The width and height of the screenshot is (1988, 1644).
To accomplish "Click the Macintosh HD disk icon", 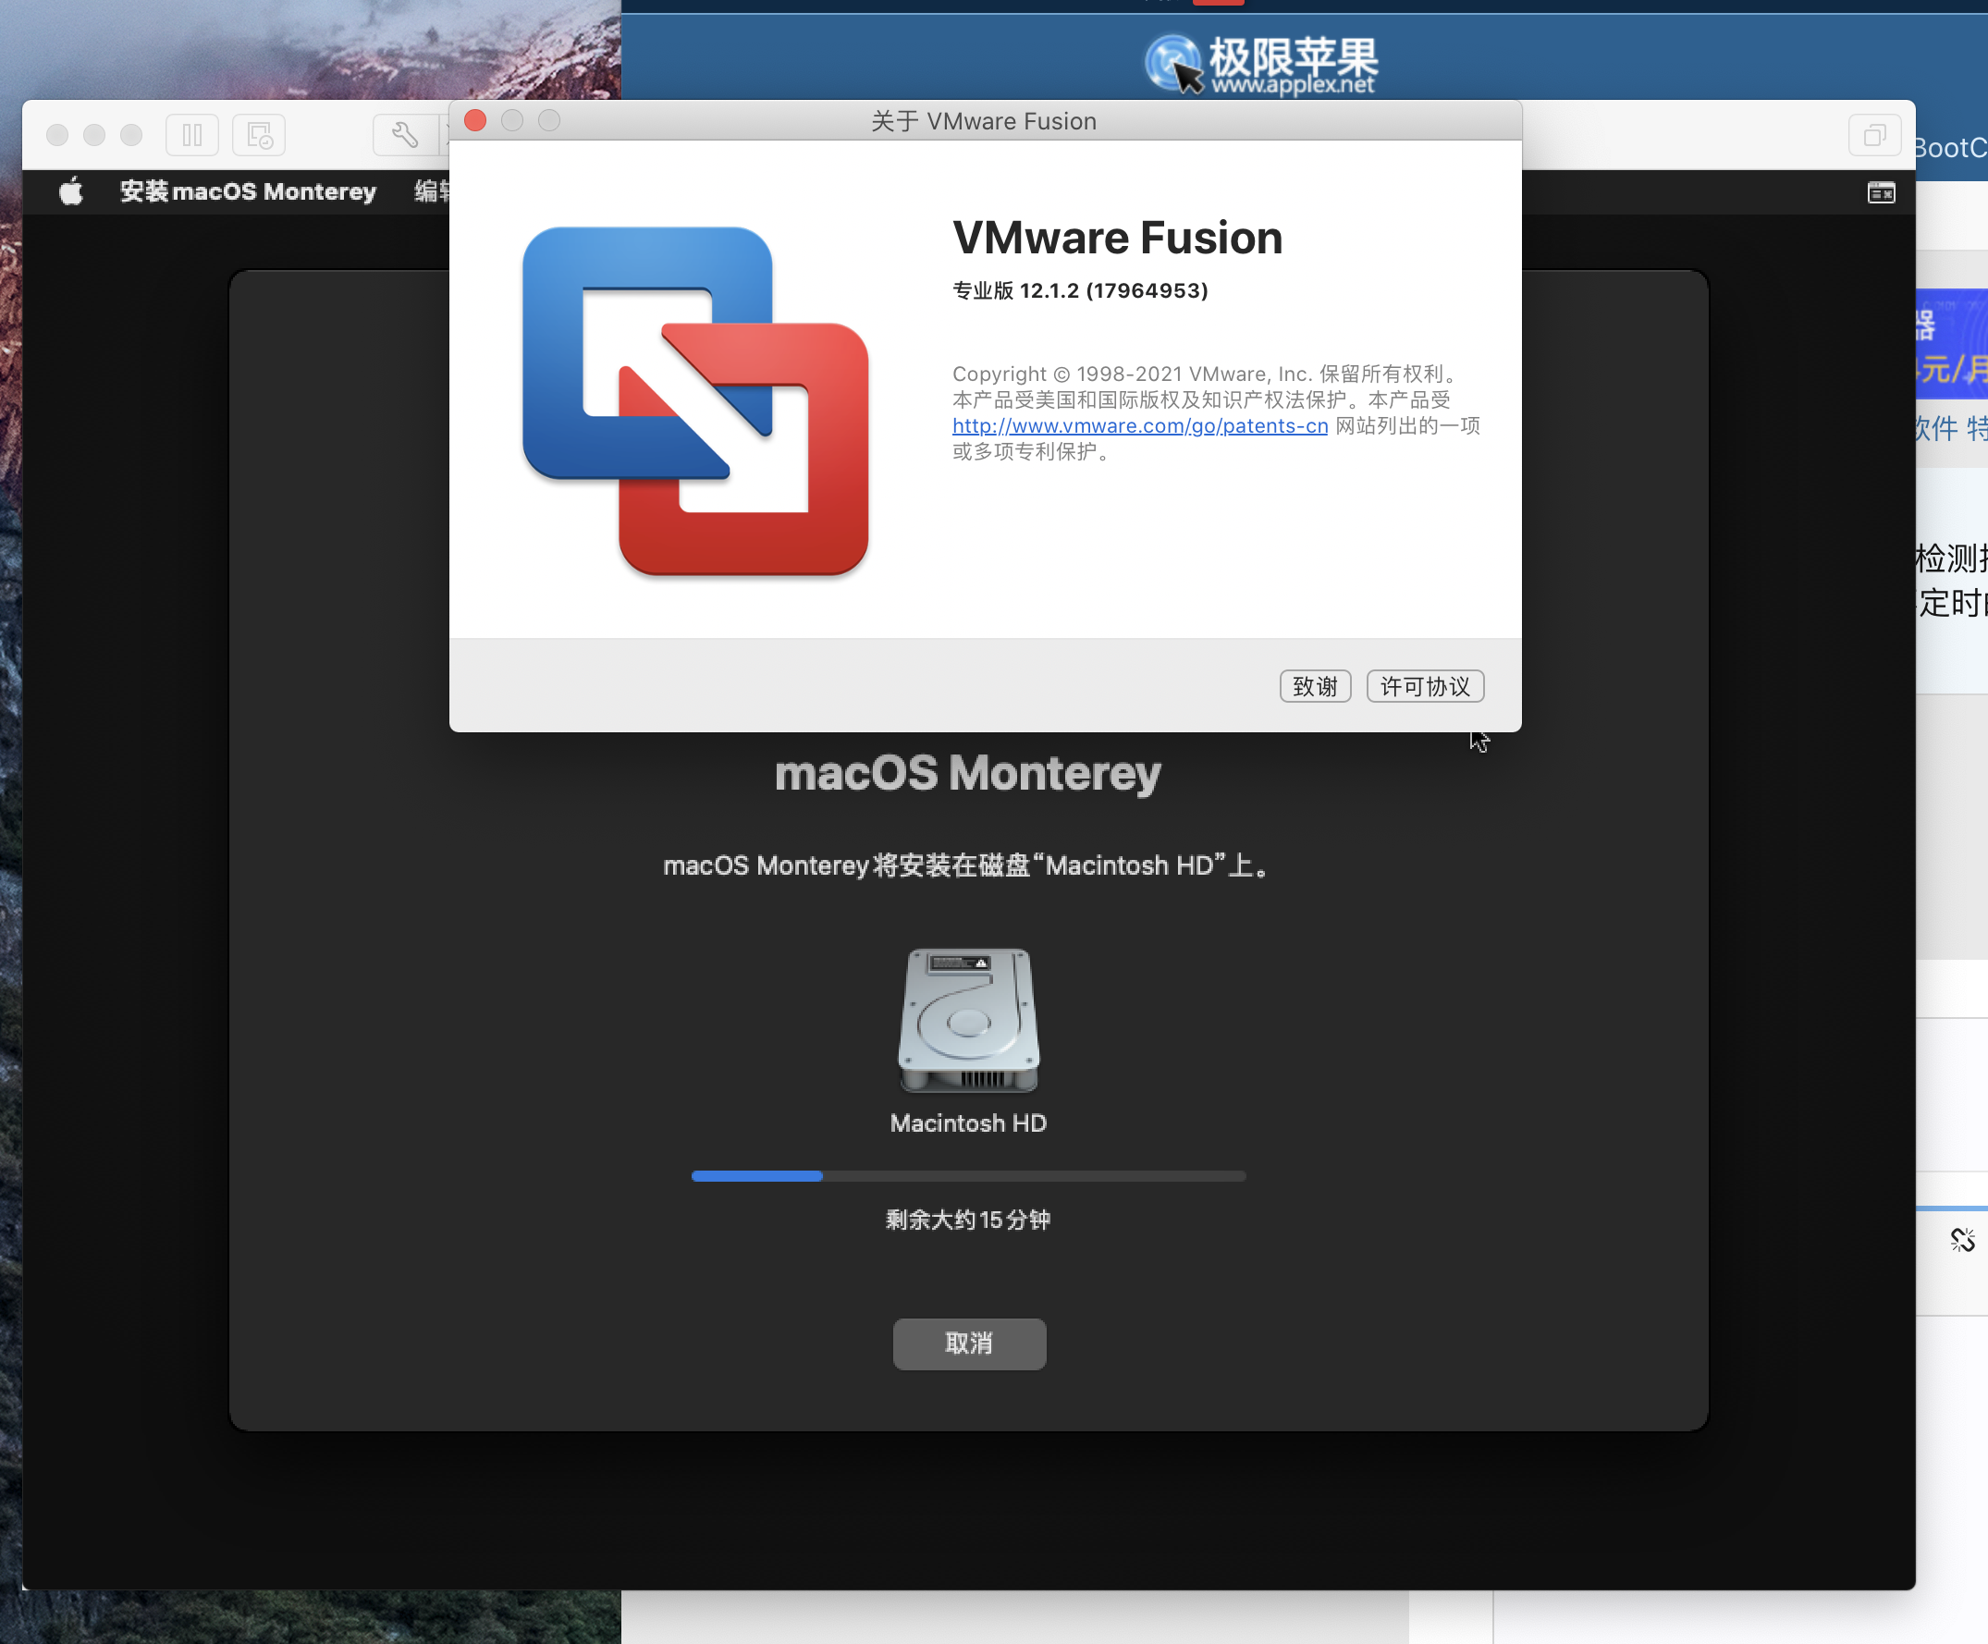I will pos(968,1020).
